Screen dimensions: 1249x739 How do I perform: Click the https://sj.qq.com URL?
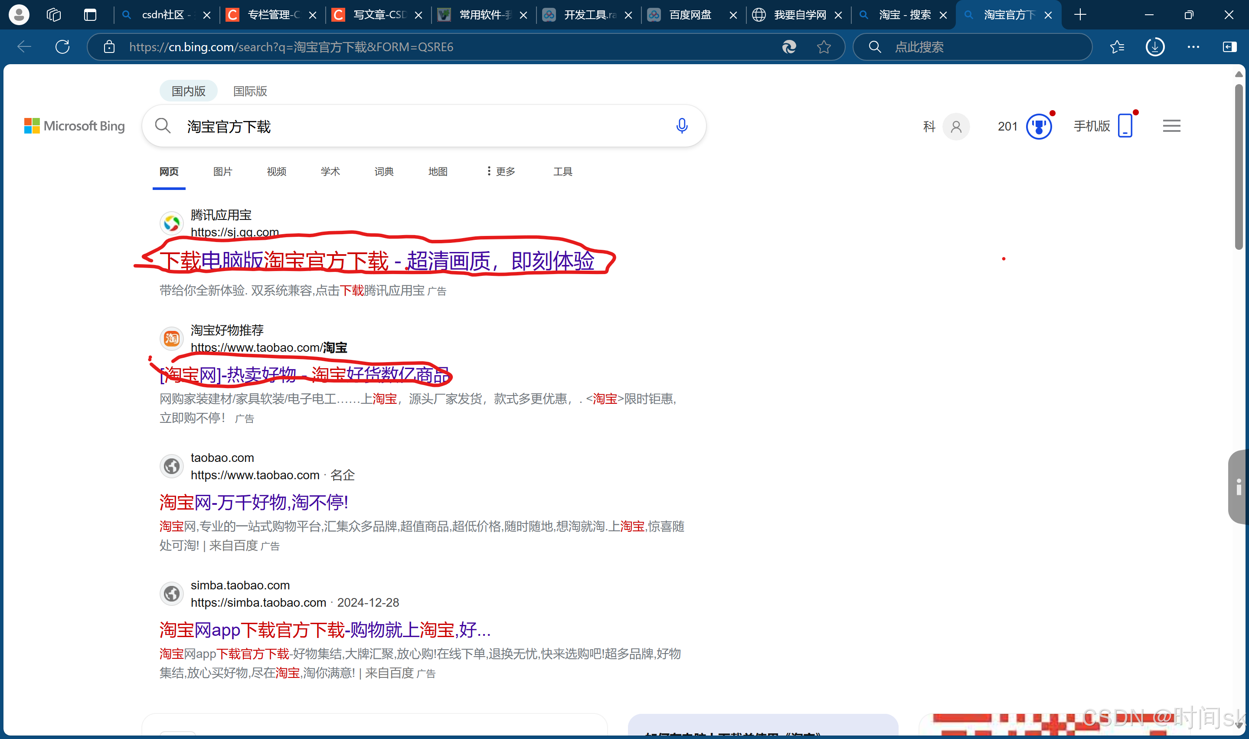tap(235, 232)
